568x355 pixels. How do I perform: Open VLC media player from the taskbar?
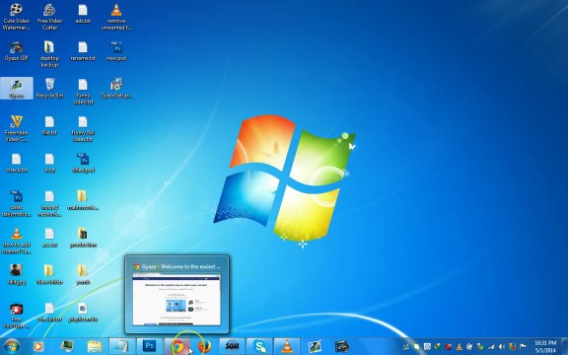tap(287, 346)
